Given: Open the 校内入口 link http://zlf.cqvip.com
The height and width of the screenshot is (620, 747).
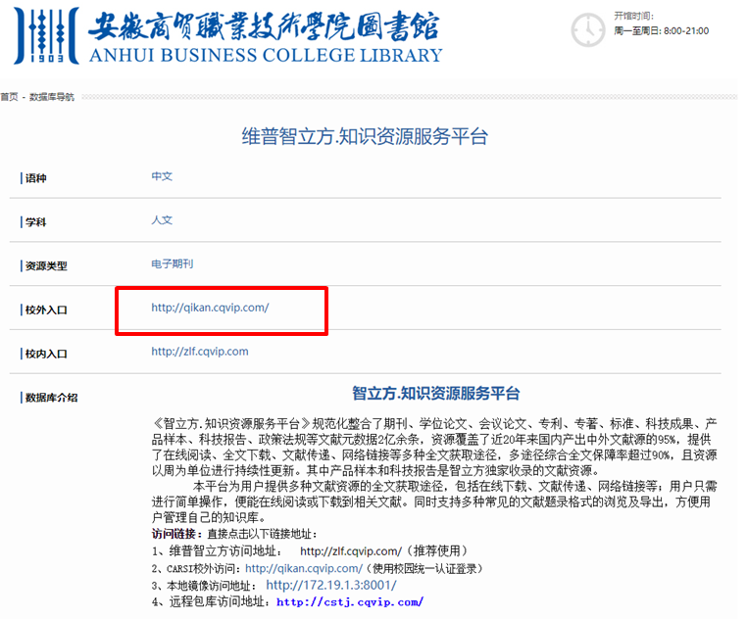Looking at the screenshot, I should point(200,352).
